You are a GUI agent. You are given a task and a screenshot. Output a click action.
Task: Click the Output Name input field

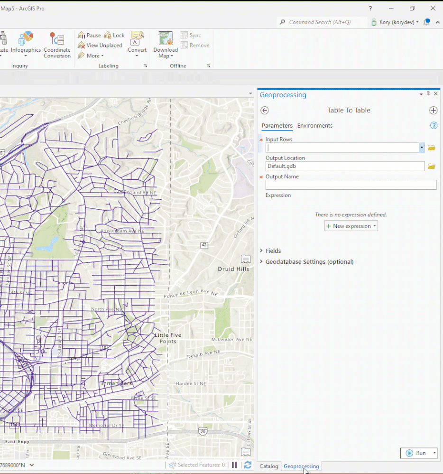click(351, 185)
